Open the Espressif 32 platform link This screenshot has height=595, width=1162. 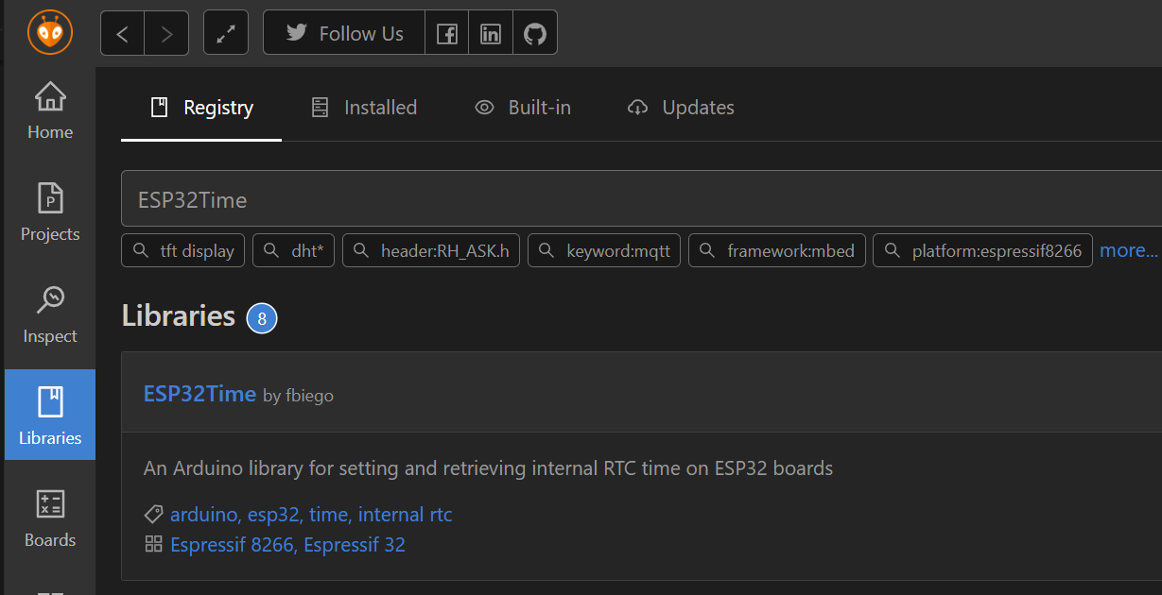point(355,545)
